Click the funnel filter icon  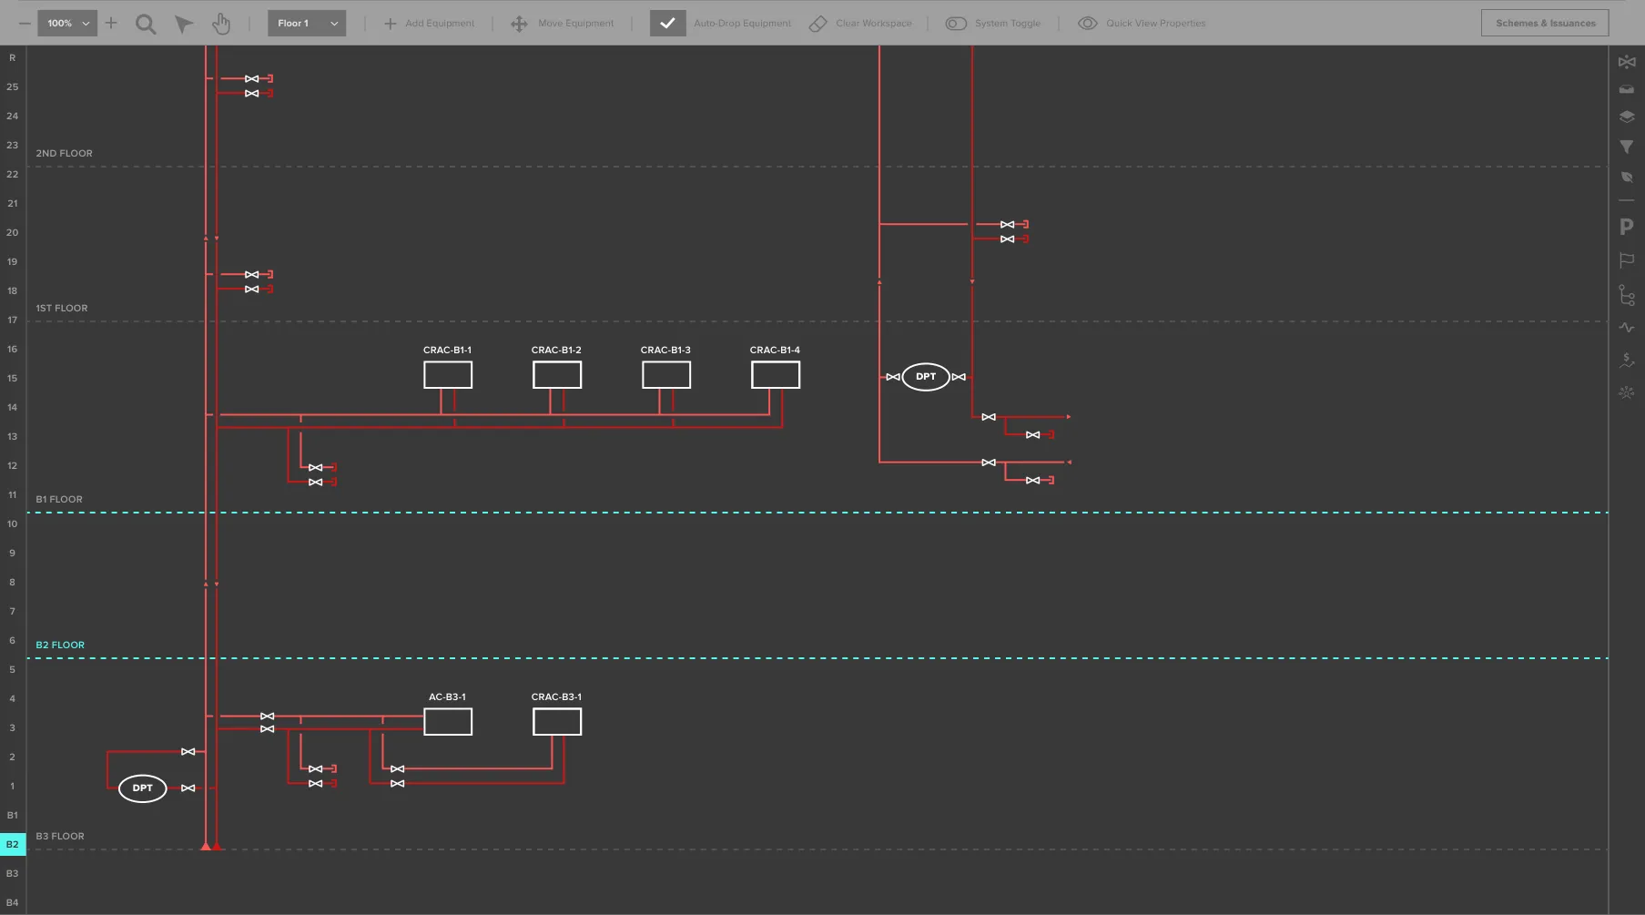1627,147
